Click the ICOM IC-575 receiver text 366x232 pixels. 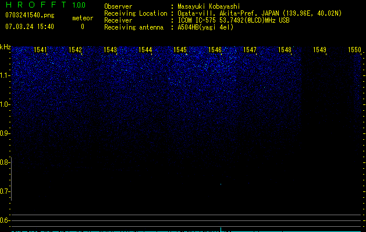(233, 20)
